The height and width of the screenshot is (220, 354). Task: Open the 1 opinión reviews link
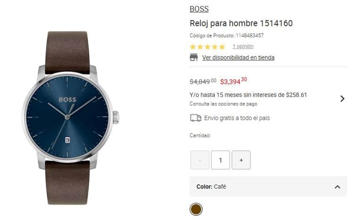(243, 46)
